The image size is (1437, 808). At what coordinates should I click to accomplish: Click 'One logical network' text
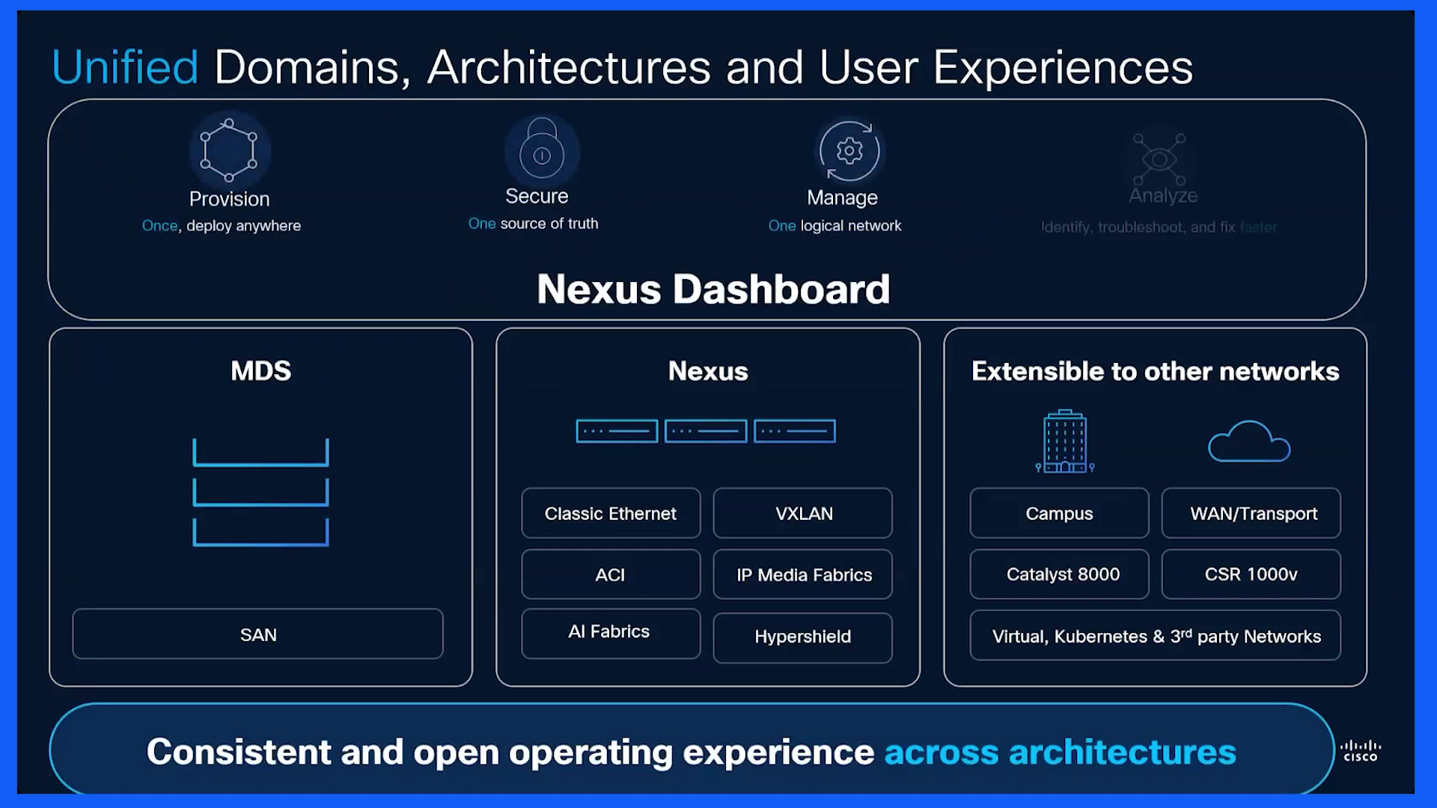pyautogui.click(x=835, y=226)
